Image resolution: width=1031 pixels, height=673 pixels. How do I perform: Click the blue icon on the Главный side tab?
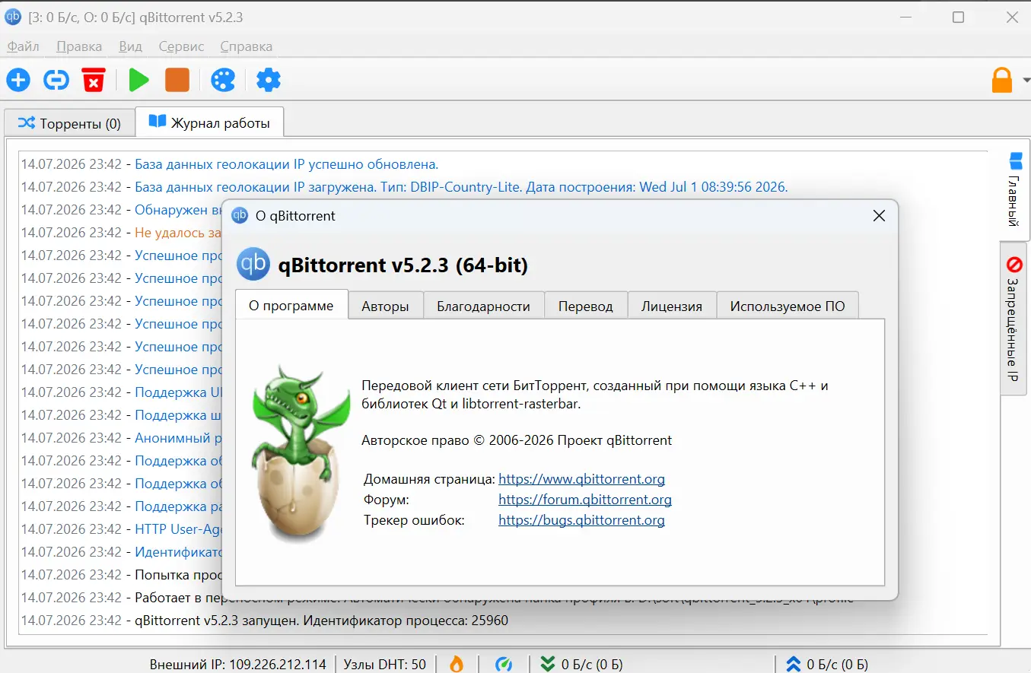point(1015,160)
